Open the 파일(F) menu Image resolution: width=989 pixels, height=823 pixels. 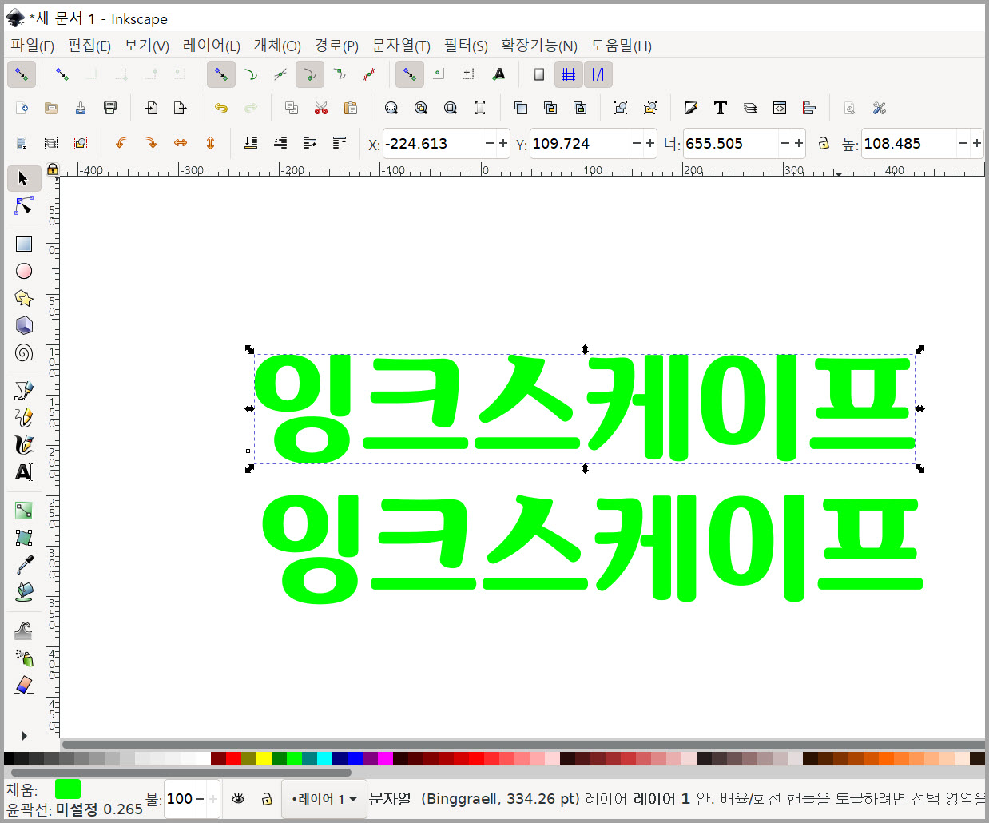32,46
